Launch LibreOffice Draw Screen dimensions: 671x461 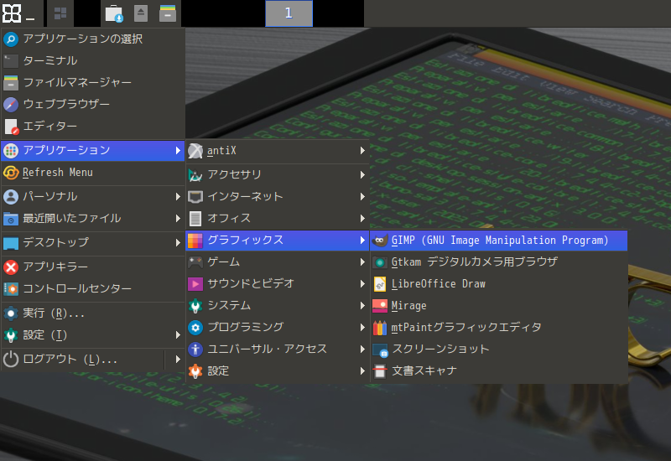point(499,284)
